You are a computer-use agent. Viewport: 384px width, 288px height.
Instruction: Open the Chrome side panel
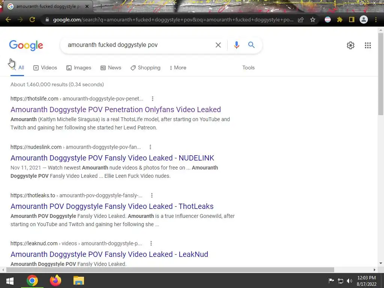pos(352,19)
